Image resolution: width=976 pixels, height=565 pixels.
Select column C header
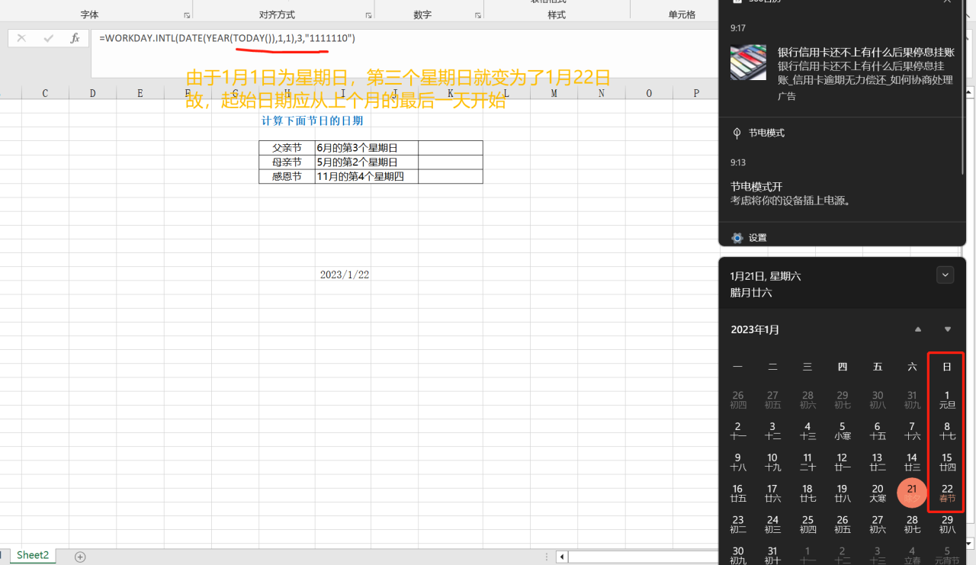tap(45, 93)
